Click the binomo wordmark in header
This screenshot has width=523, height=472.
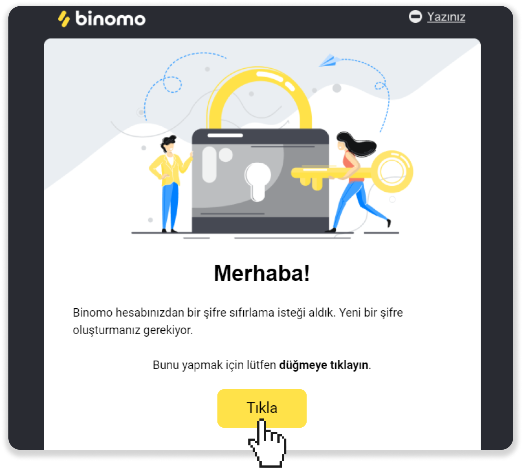pyautogui.click(x=111, y=18)
